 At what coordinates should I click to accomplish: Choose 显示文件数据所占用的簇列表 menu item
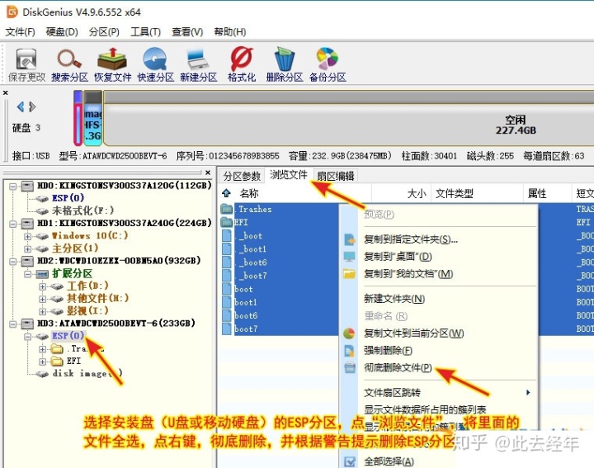click(x=425, y=409)
